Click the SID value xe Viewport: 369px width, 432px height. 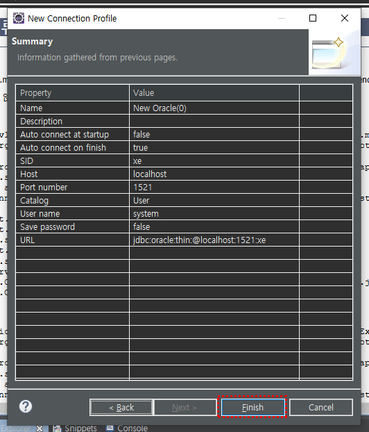click(x=137, y=161)
